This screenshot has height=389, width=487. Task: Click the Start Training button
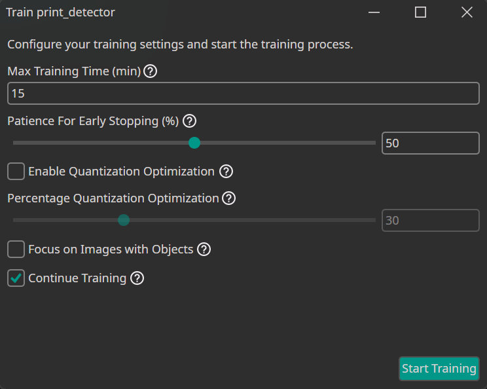point(439,369)
